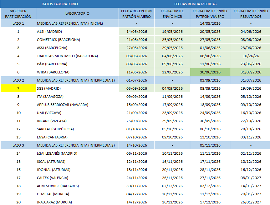
Task: Click order number 13 cell
Action: 18,137
